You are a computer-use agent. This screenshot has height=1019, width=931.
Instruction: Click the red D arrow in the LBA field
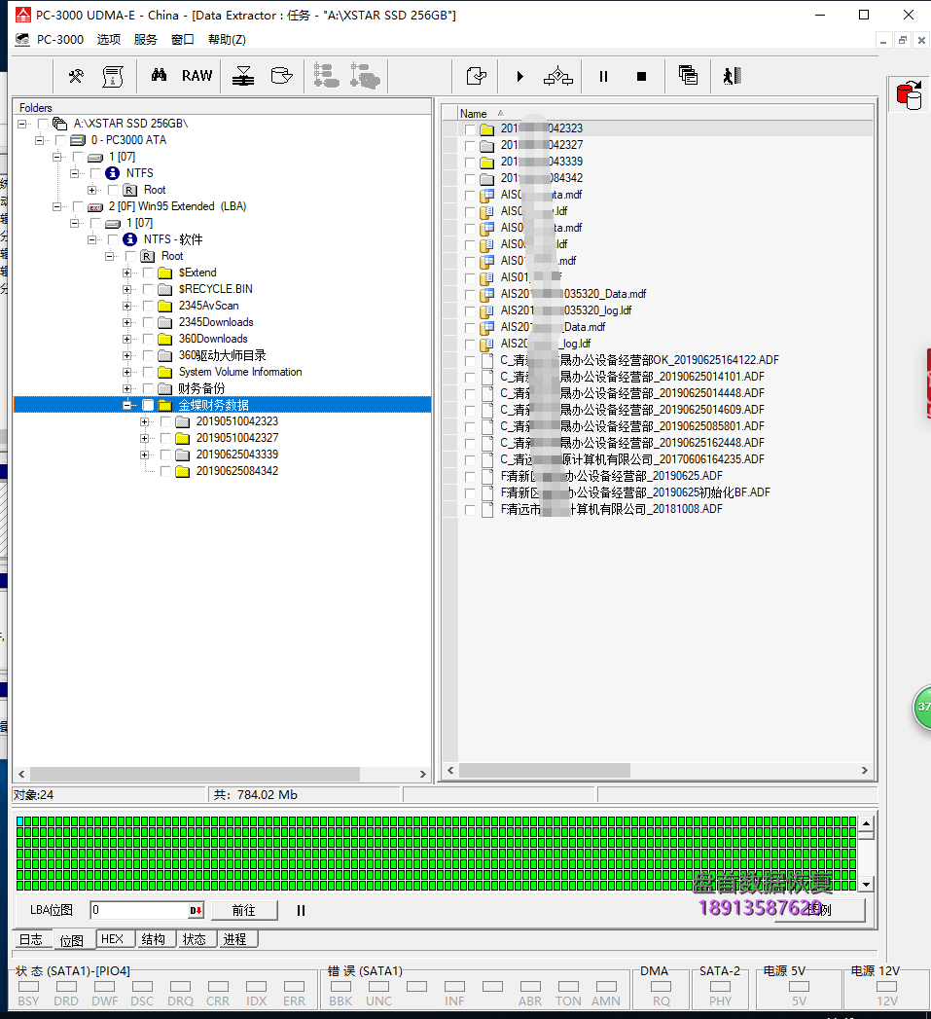tap(196, 910)
